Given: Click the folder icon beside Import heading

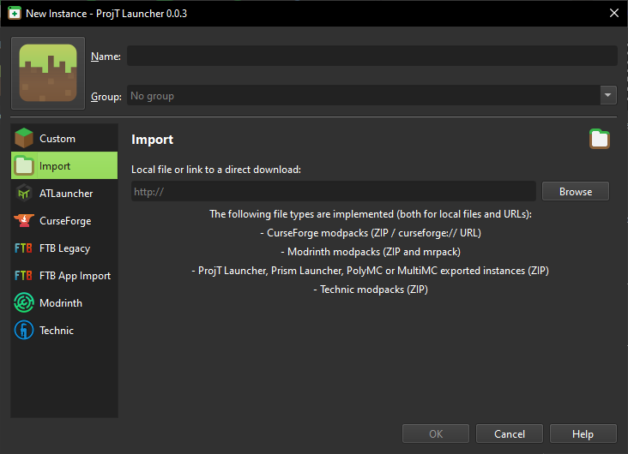Looking at the screenshot, I should [599, 140].
